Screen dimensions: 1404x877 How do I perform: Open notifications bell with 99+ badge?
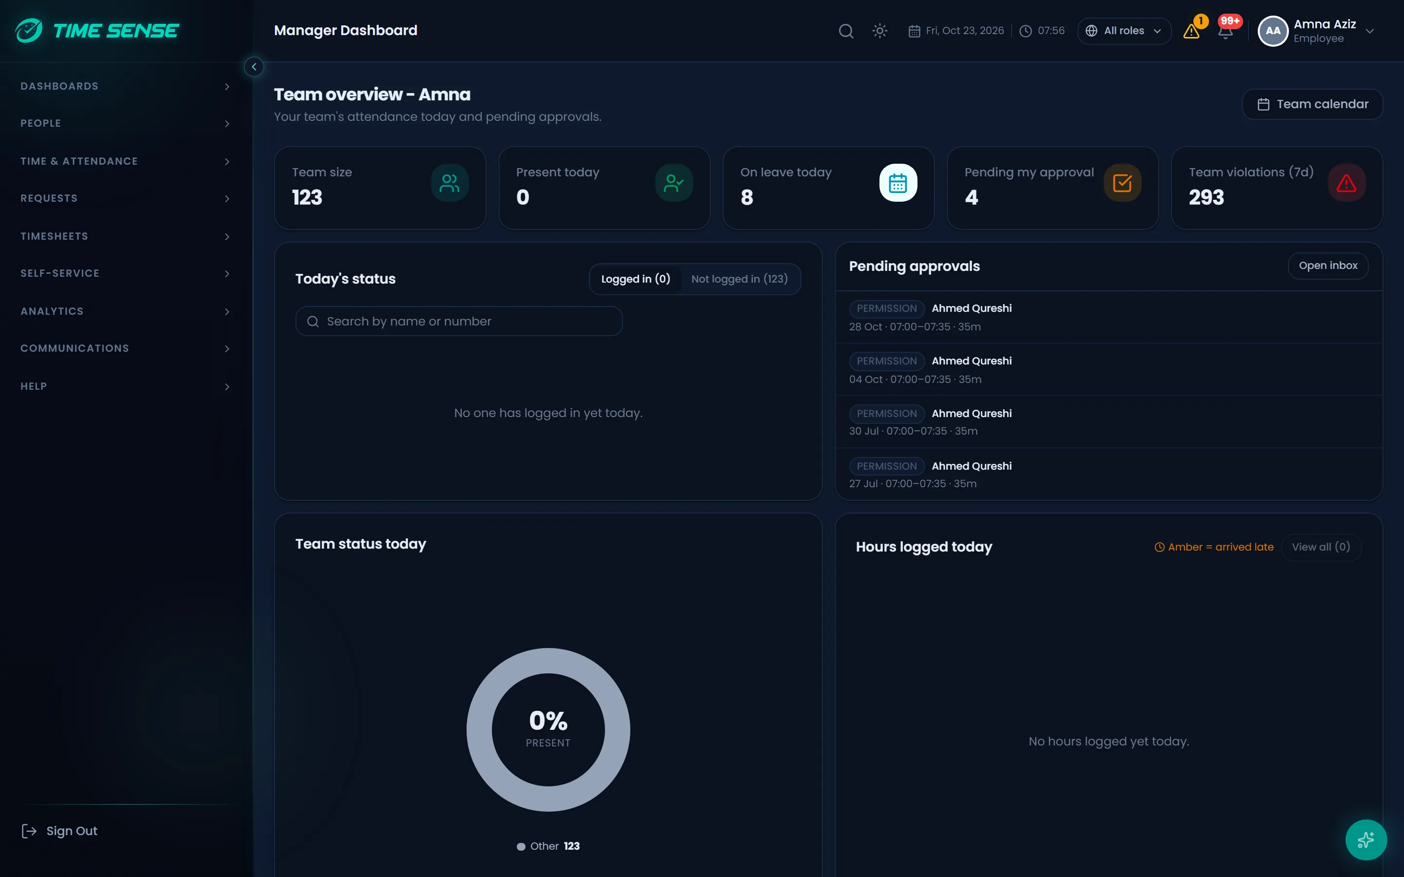1225,31
